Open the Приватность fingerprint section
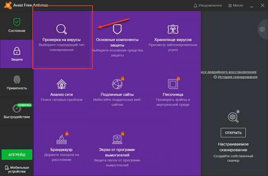Screen dimensions: 268x176 [x=17, y=82]
